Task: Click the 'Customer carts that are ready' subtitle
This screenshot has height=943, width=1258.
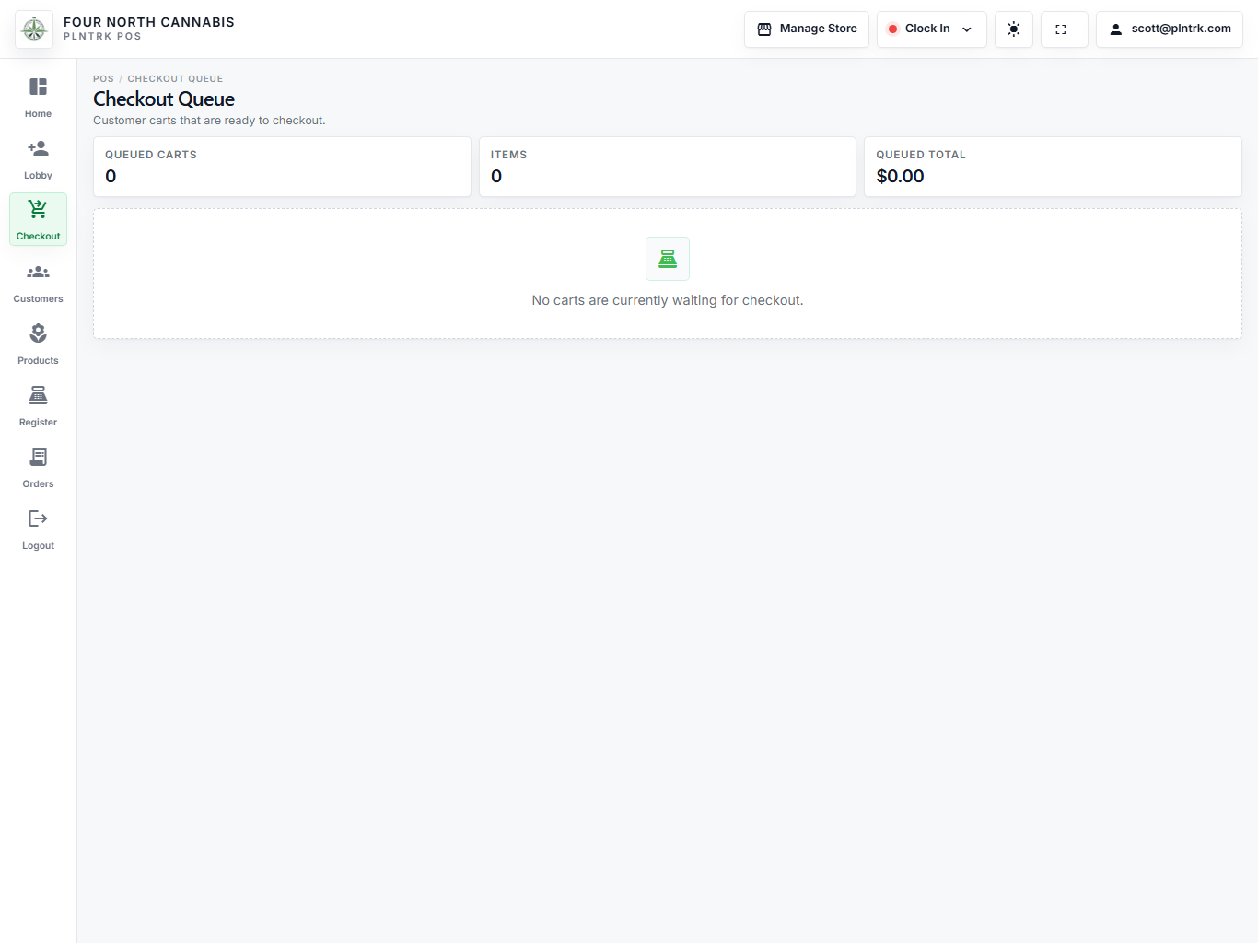Action: (209, 121)
